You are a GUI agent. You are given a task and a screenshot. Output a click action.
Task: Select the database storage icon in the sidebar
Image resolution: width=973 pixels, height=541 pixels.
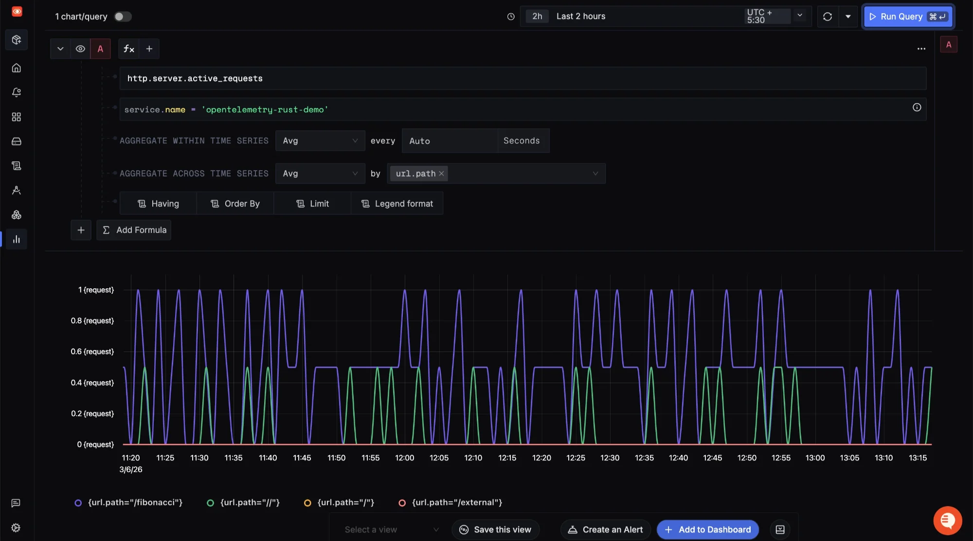click(17, 141)
